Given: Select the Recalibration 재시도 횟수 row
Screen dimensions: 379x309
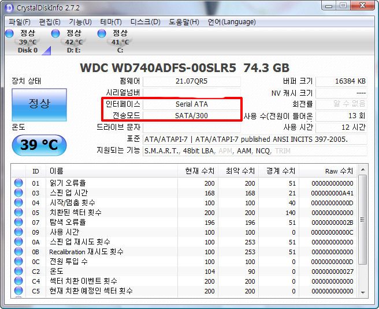Looking at the screenshot, I should pyautogui.click(x=185, y=251).
